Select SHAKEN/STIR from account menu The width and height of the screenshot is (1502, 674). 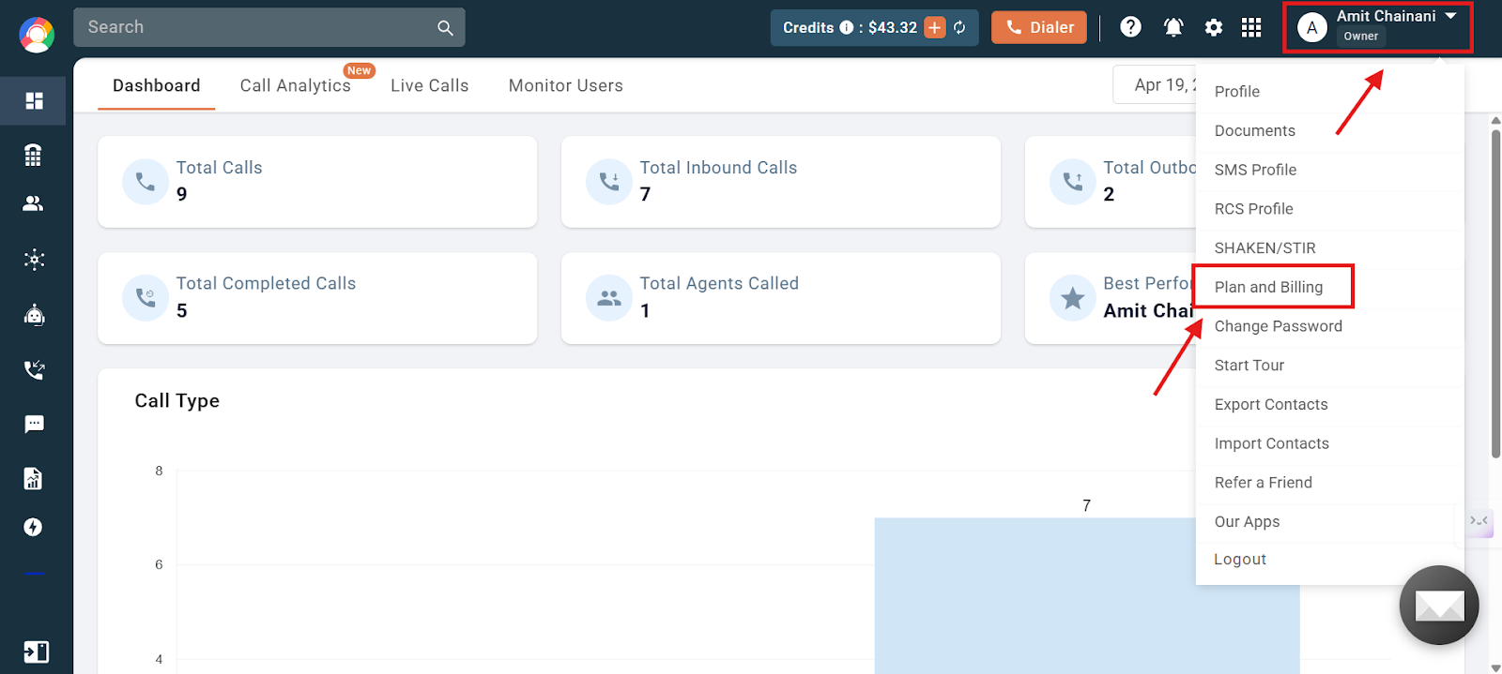click(x=1329, y=248)
